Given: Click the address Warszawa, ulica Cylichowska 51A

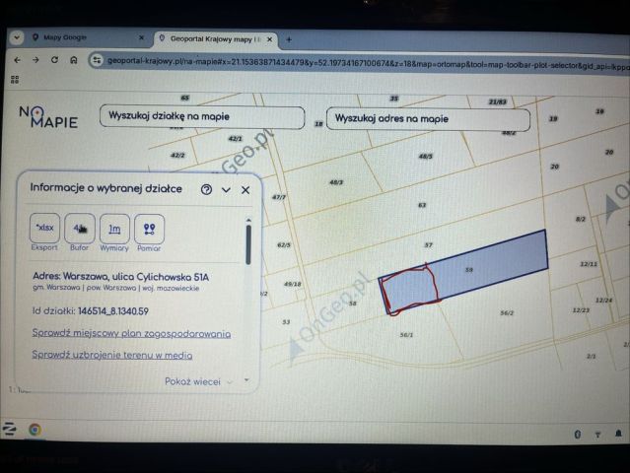Looking at the screenshot, I should pos(121,277).
